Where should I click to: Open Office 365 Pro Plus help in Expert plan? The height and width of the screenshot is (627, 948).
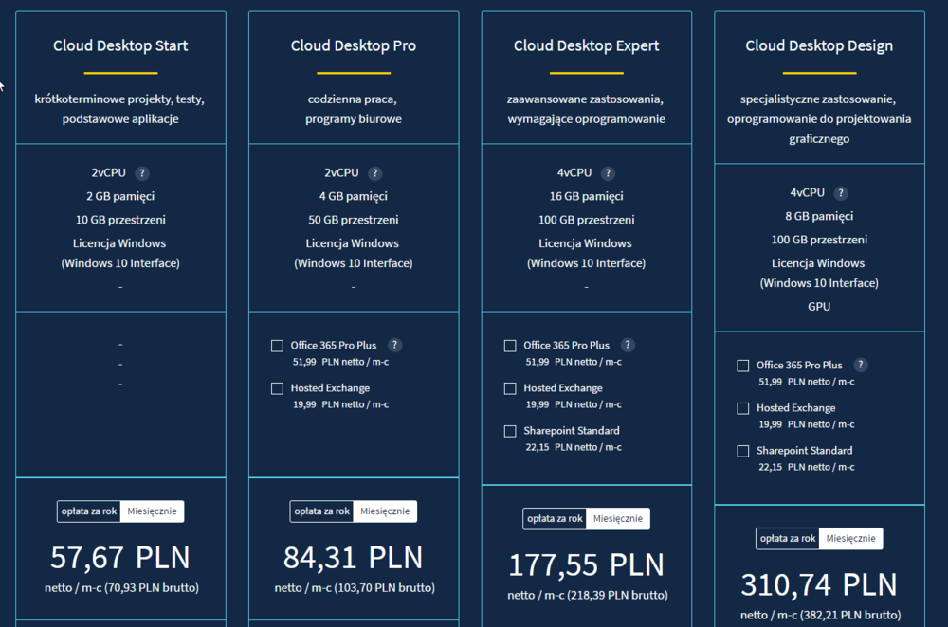(628, 346)
